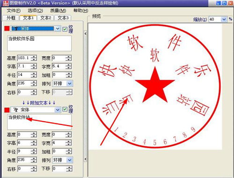Decrease the 半径 14 spinner value
Screen dimensions: 234x178
click(34, 76)
